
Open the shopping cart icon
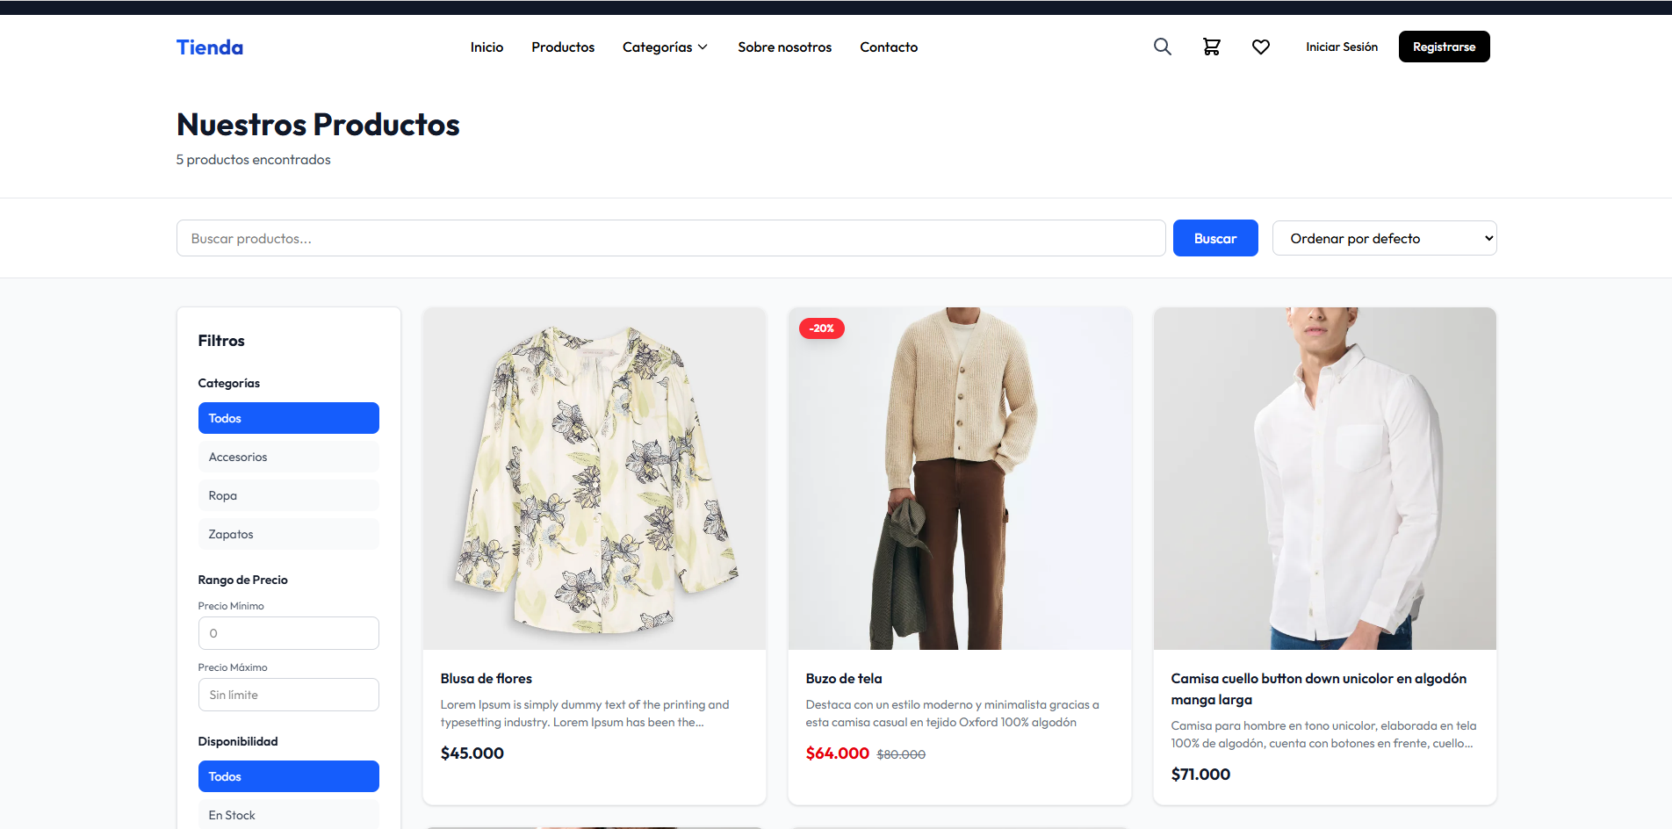point(1211,47)
